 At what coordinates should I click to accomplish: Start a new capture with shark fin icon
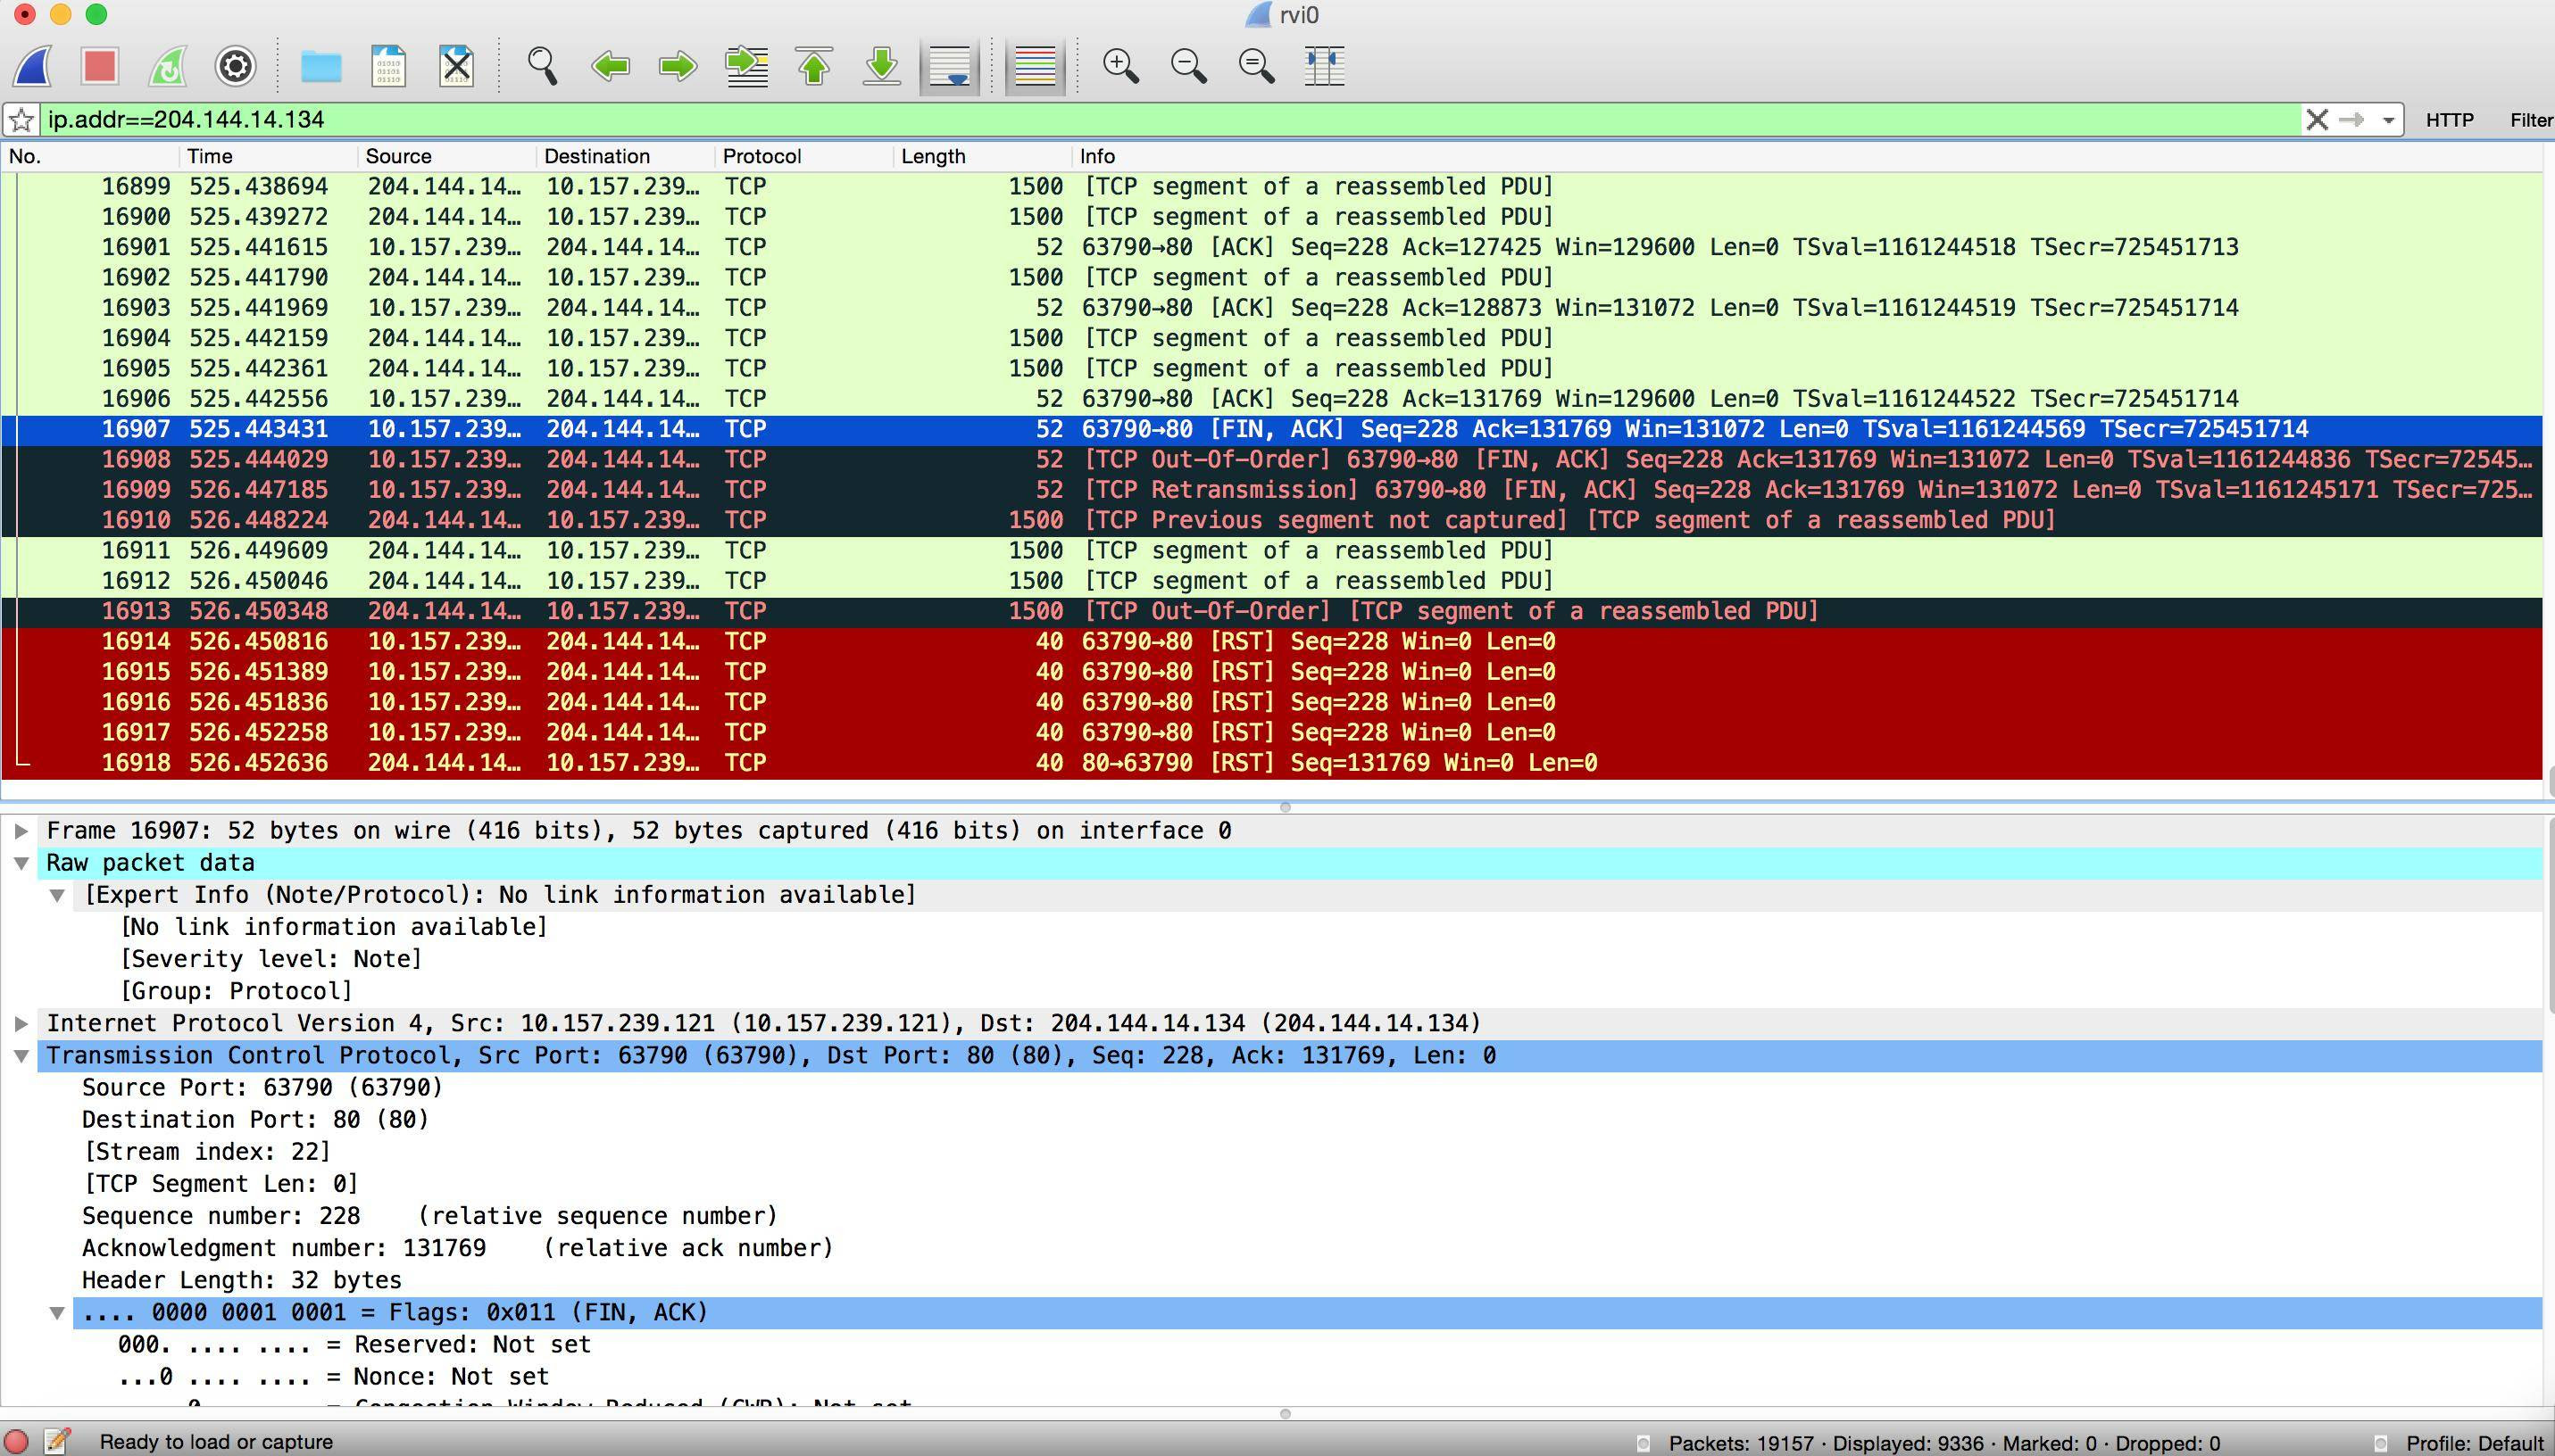32,67
